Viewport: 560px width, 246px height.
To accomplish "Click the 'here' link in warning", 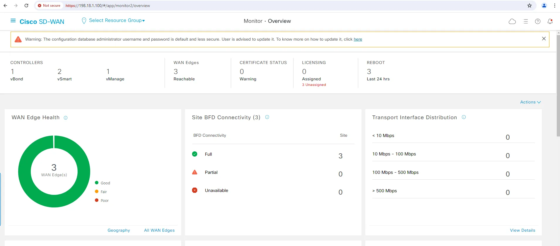I will pyautogui.click(x=358, y=39).
